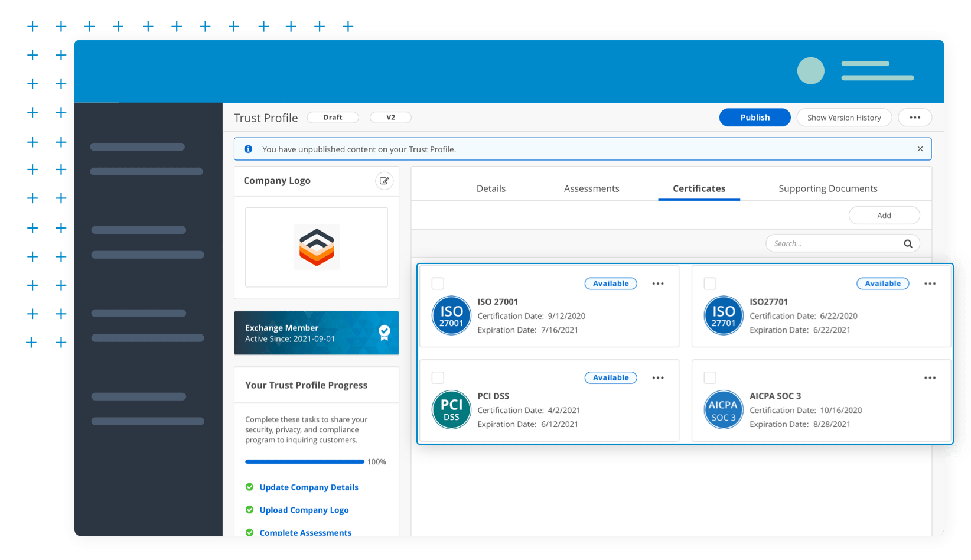Click the Exchange Member banner
Image resolution: width=971 pixels, height=560 pixels.
pyautogui.click(x=317, y=333)
